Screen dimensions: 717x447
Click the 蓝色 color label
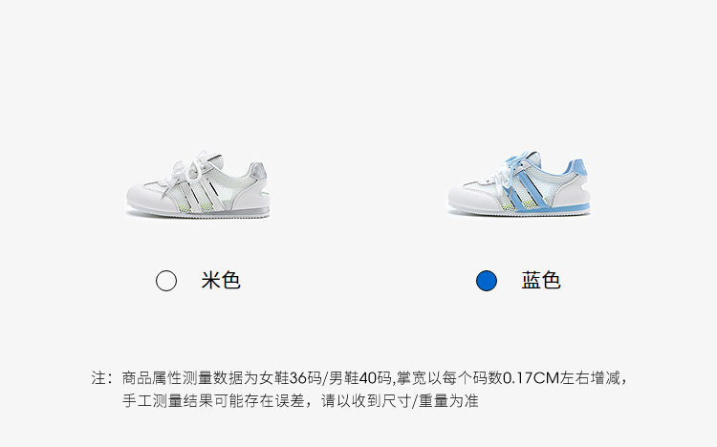pyautogui.click(x=541, y=280)
